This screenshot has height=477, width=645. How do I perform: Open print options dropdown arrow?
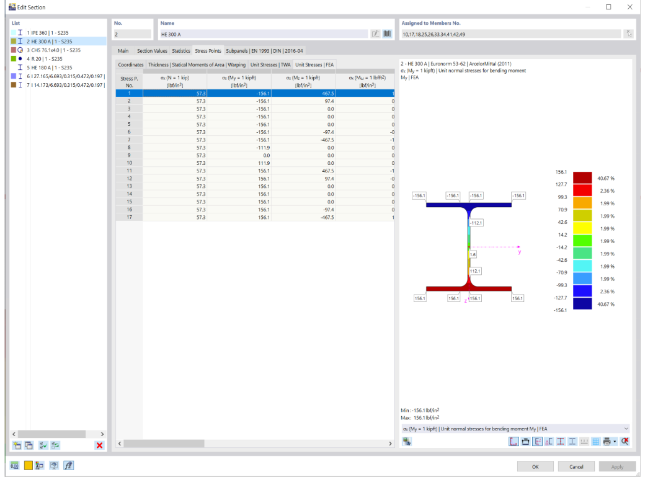coord(615,442)
